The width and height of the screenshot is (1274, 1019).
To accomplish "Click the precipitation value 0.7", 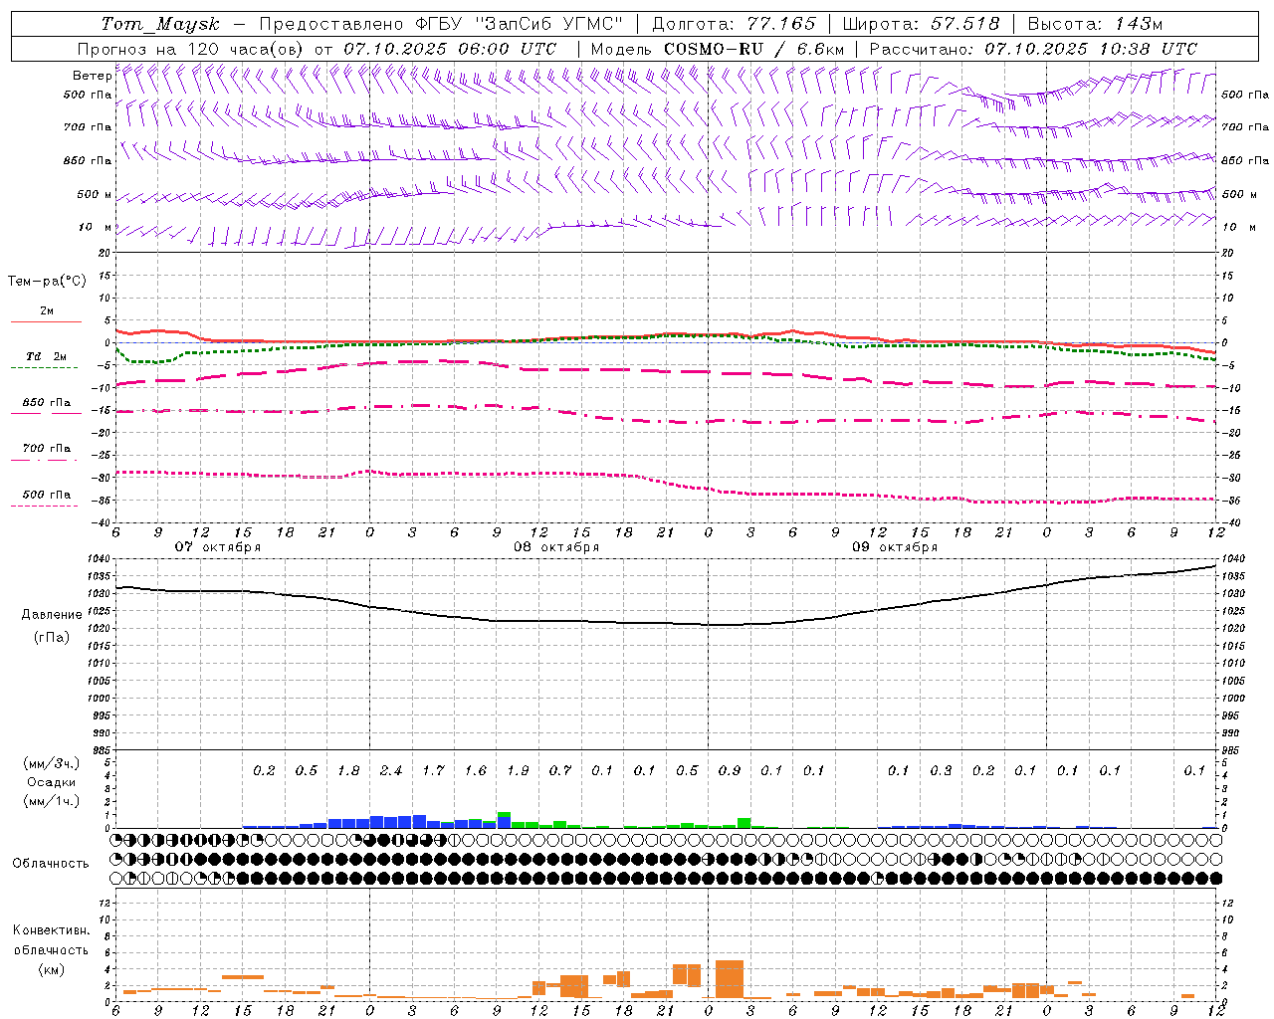I will (560, 770).
